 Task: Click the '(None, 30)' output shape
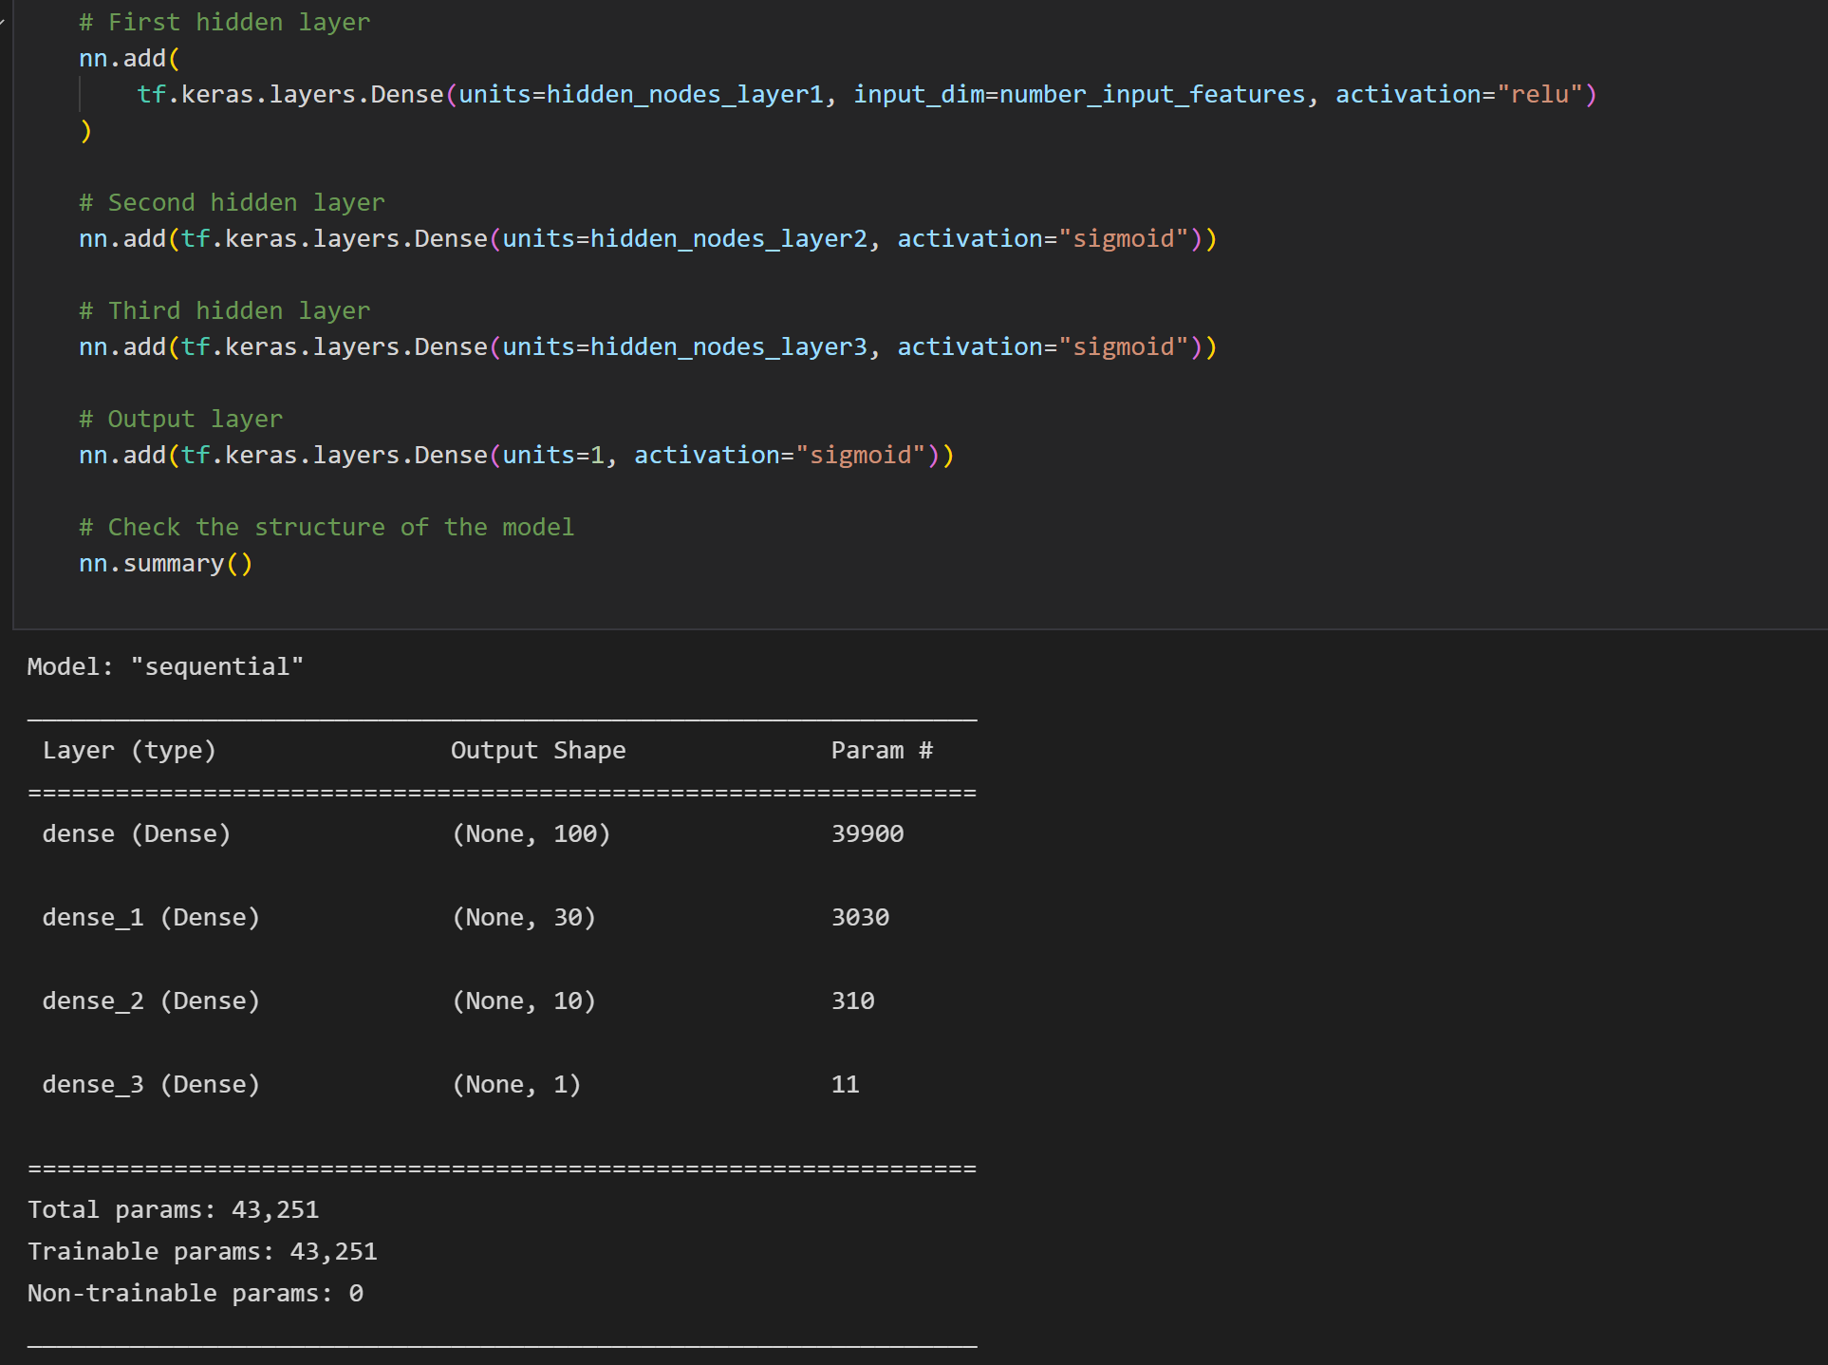point(524,917)
